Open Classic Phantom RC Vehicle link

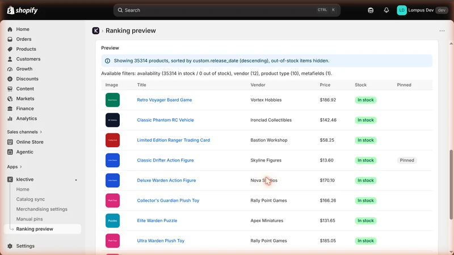tap(165, 120)
